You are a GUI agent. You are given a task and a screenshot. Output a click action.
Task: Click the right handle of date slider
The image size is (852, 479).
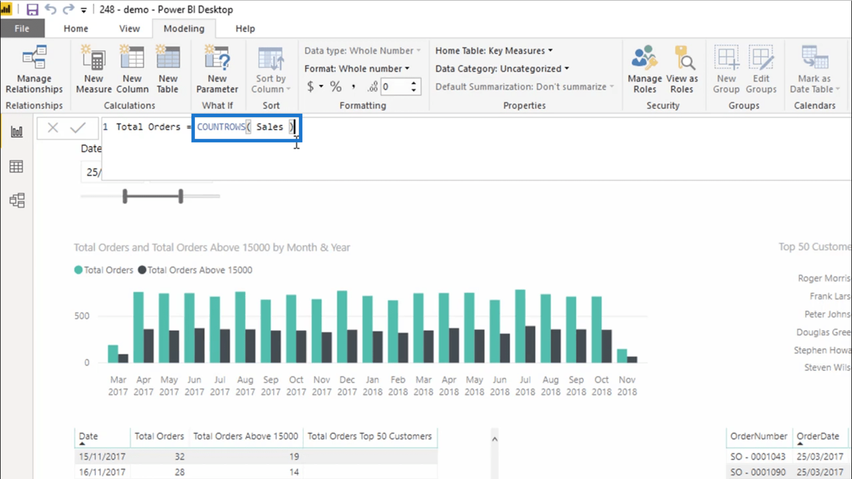pos(181,196)
